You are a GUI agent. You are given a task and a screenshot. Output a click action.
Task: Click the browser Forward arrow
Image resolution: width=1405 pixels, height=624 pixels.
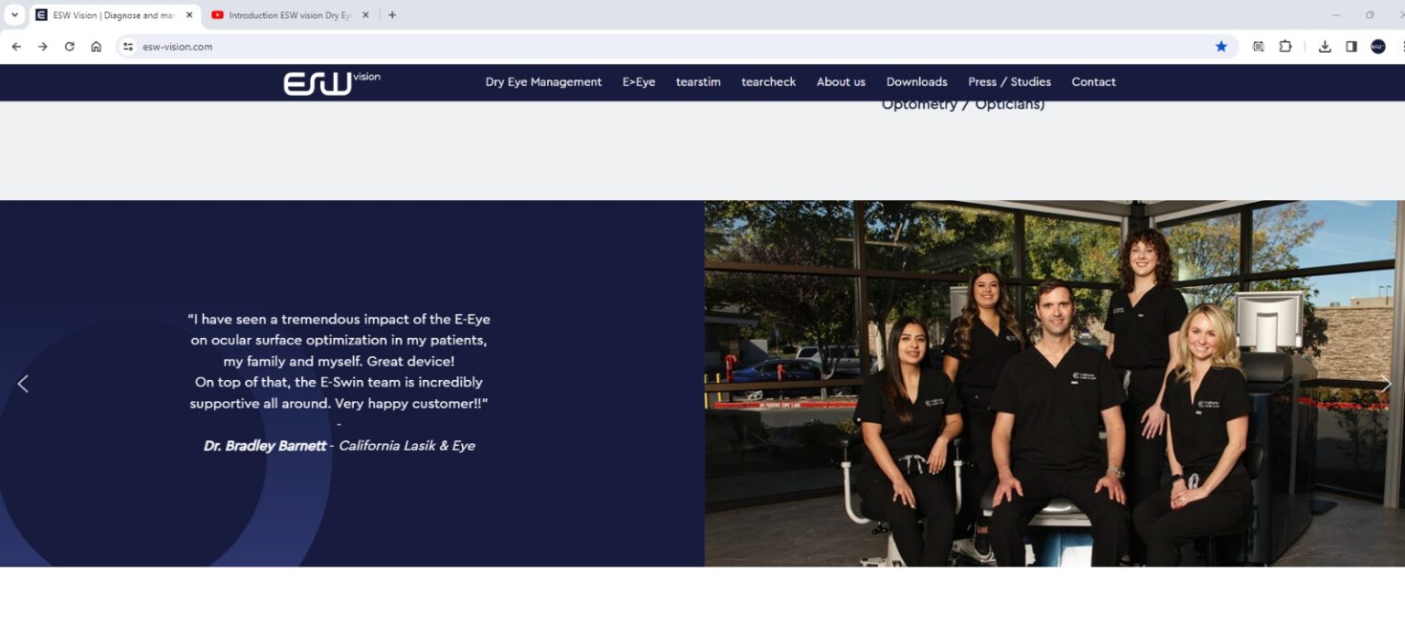tap(42, 47)
